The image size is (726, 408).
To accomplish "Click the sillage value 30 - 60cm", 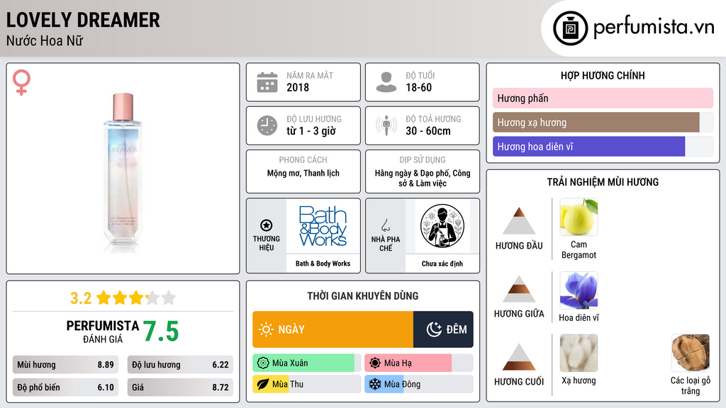I will pos(428,131).
